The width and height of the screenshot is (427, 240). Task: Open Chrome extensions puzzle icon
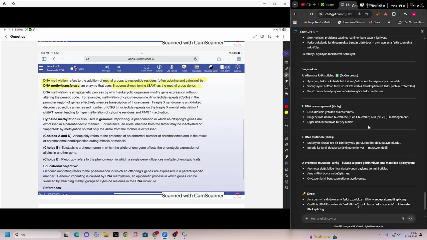tap(394, 14)
